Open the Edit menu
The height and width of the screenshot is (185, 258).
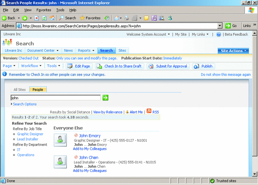[16, 10]
